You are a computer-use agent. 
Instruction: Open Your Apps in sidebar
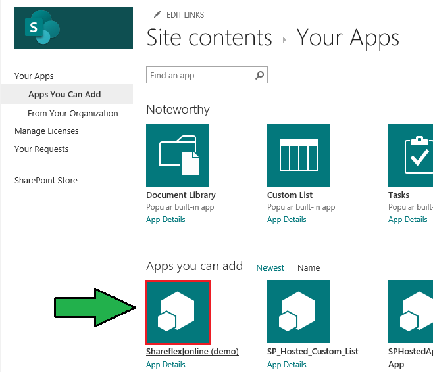coord(34,76)
